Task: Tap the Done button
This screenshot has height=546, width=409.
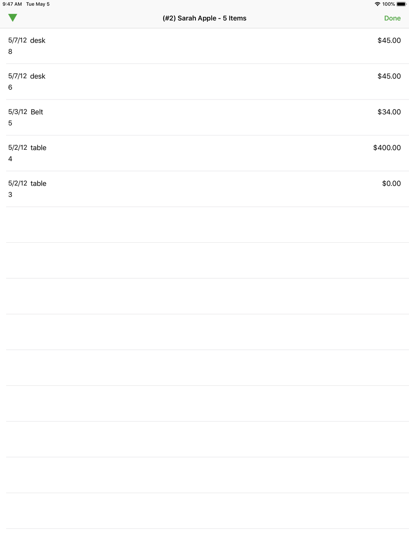Action: (x=392, y=18)
